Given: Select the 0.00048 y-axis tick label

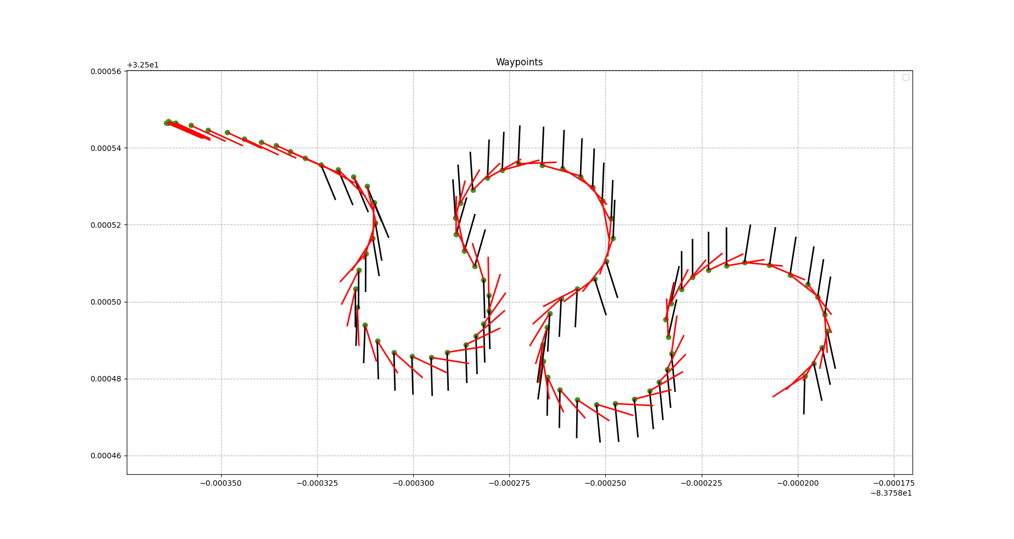Looking at the screenshot, I should [x=106, y=379].
